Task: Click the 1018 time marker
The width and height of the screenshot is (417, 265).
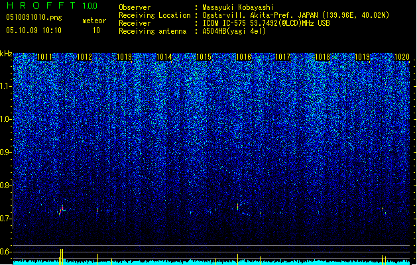Action: pos(322,57)
